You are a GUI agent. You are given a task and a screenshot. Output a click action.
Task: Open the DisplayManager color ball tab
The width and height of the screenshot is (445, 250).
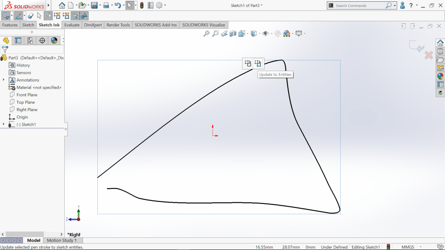pos(54,40)
